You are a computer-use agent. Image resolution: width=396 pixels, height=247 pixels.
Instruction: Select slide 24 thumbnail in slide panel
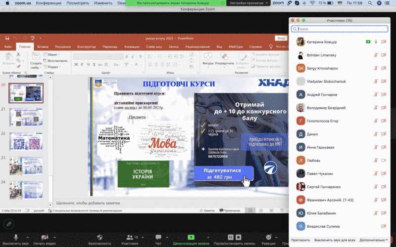point(26,190)
